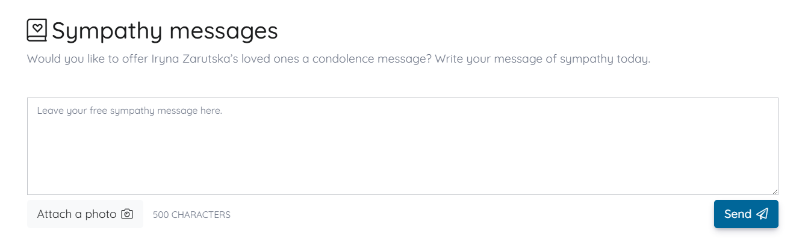Click the Attach a photo button
This screenshot has height=251, width=805.
[x=85, y=214]
